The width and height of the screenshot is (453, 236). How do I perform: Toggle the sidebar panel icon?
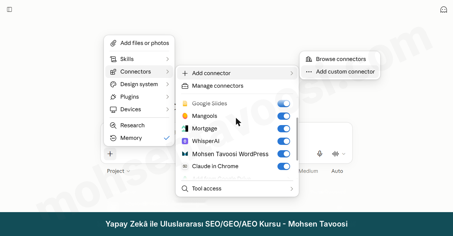(9, 9)
